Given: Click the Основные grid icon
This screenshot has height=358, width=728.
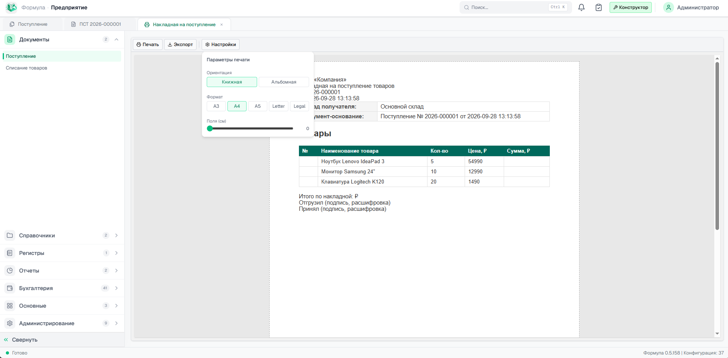Looking at the screenshot, I should click(10, 306).
